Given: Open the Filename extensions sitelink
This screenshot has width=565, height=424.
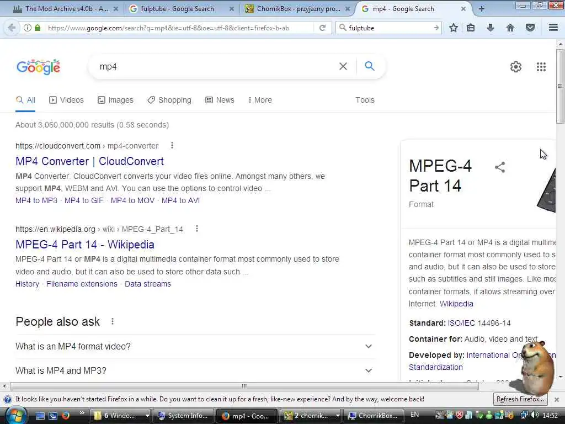Looking at the screenshot, I should tap(82, 284).
